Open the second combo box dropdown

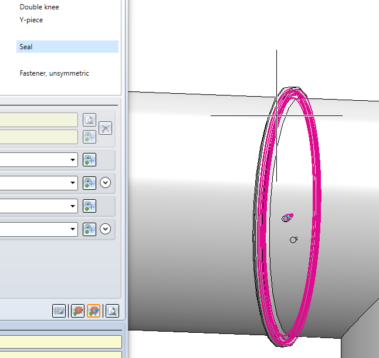pos(73,183)
